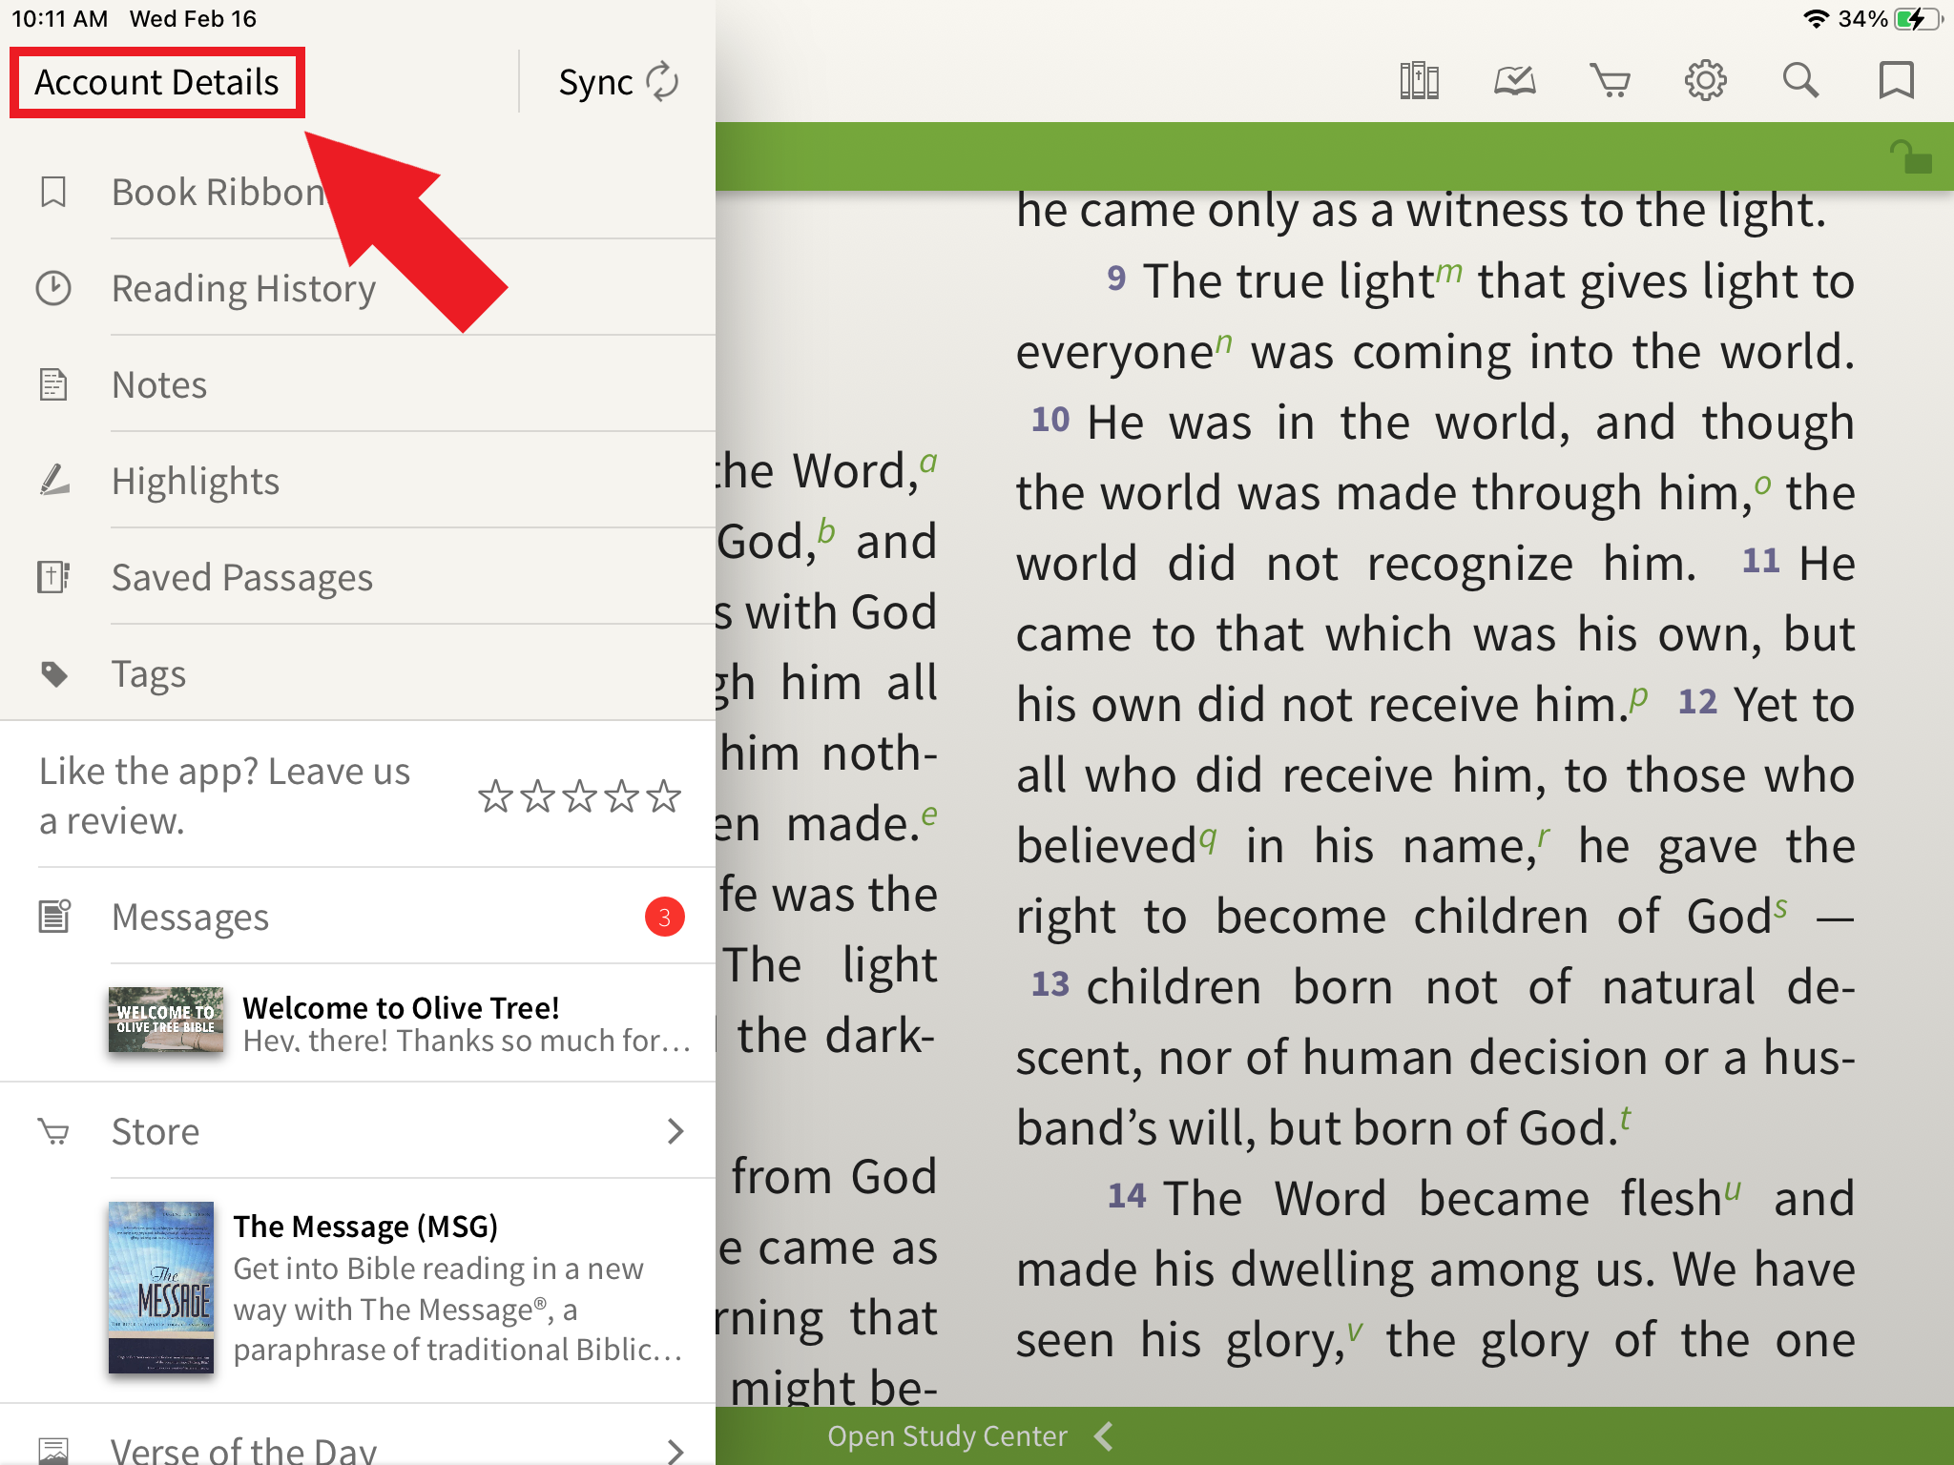Screen dimensions: 1954x1465
Task: Open Account Details
Action: pyautogui.click(x=157, y=82)
